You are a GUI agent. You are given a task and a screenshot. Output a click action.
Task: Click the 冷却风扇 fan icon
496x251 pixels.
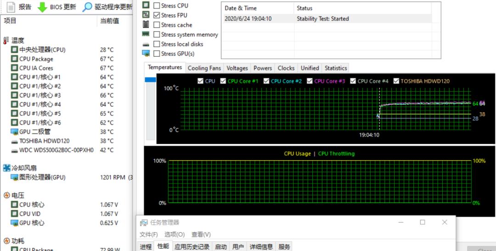pos(6,168)
